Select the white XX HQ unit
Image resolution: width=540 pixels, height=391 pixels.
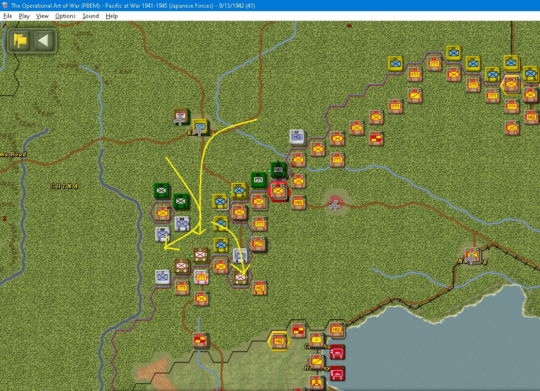[297, 137]
